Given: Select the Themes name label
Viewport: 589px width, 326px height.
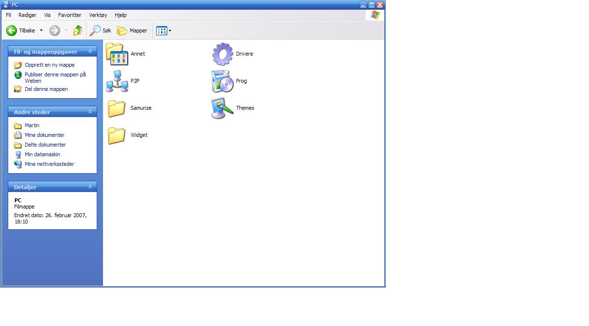Looking at the screenshot, I should click(245, 108).
